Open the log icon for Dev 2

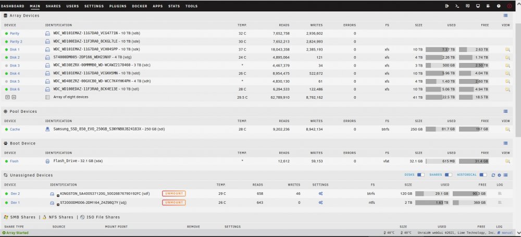(x=500, y=193)
